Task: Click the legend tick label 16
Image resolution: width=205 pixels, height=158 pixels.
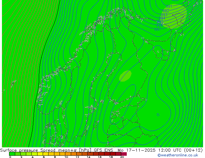Action: click(x=100, y=157)
